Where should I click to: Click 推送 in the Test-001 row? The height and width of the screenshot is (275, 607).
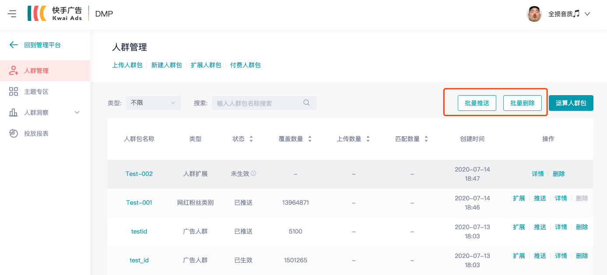[x=540, y=198]
